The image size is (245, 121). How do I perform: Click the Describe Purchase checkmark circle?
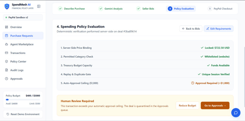(x=60, y=9)
